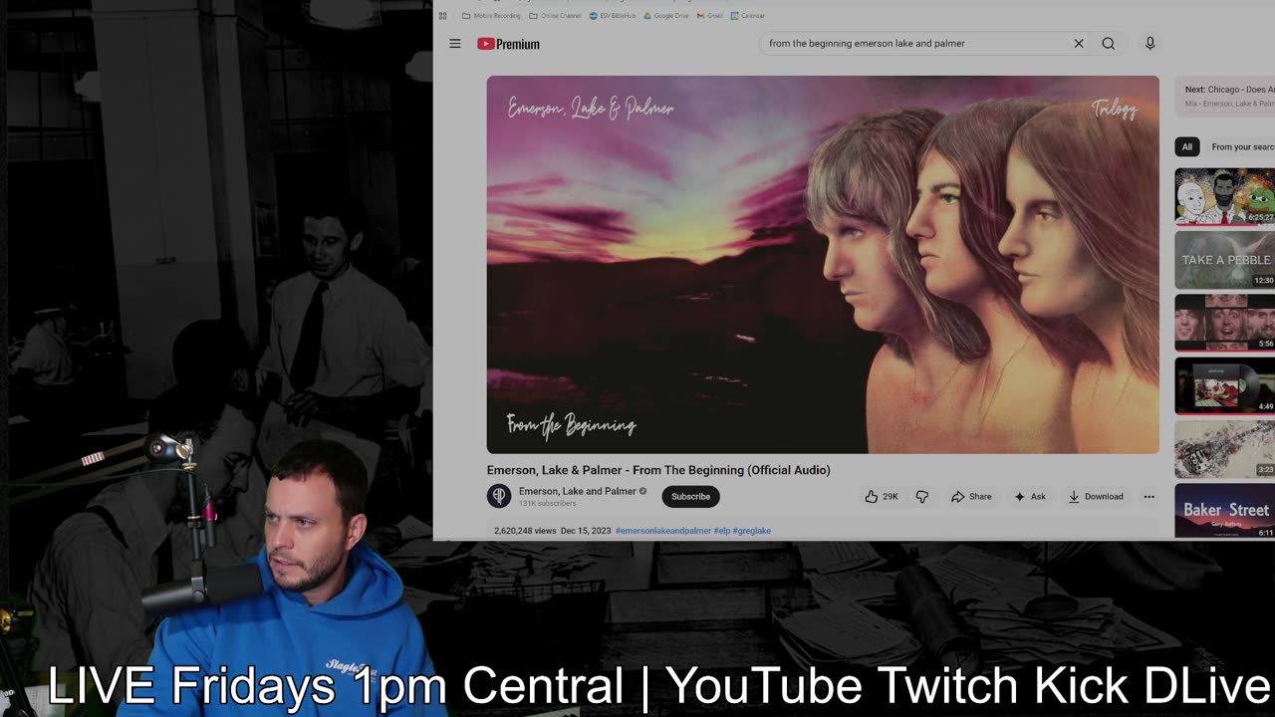The height and width of the screenshot is (717, 1275).
Task: Open the three-dot more actions menu
Action: pos(1148,496)
